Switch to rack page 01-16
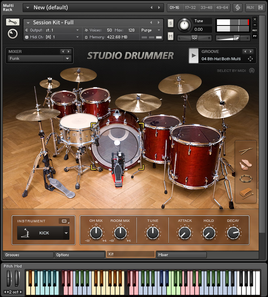268x297 pixels. [x=174, y=8]
